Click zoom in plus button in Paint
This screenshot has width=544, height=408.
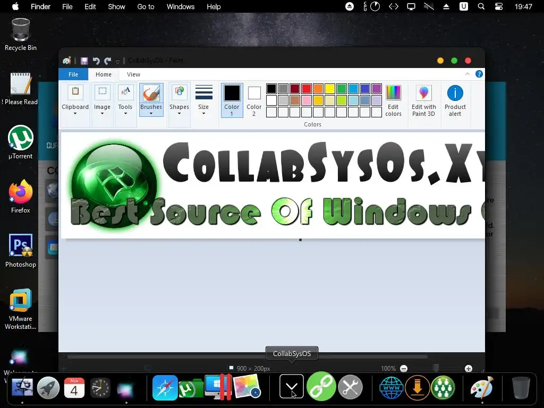tap(469, 369)
